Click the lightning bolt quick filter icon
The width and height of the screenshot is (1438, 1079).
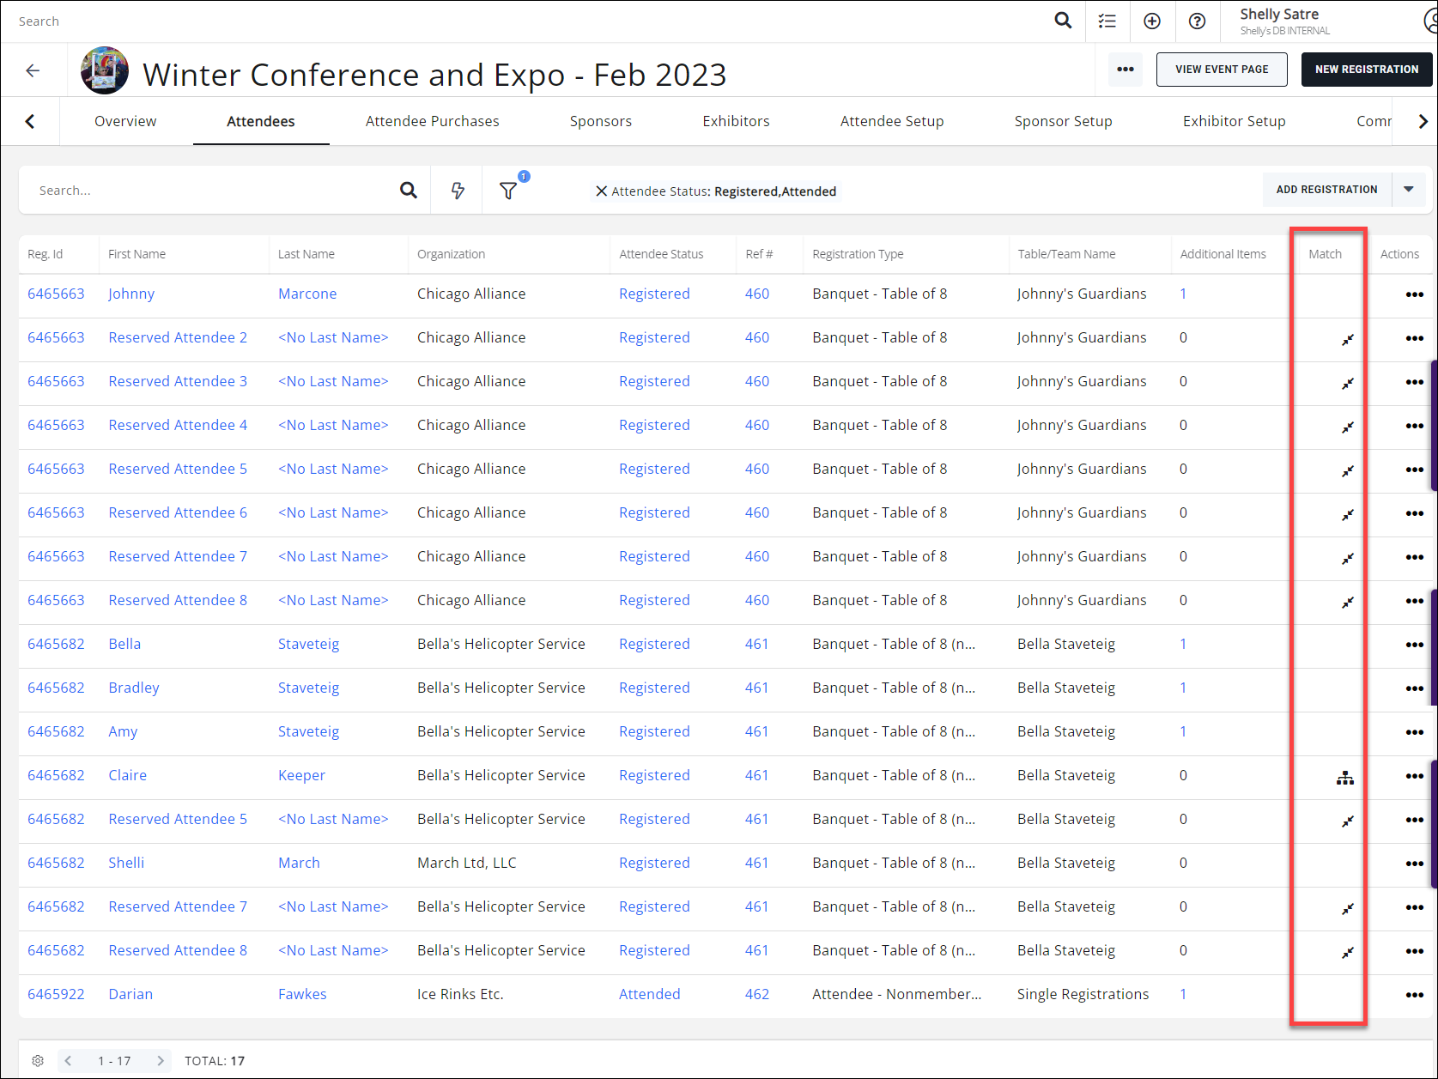click(458, 191)
